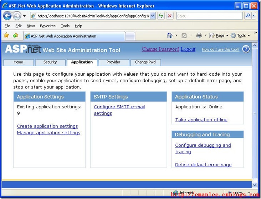Screen dimensions: 261x199
Task: Click Manage application settings link
Action: point(48,133)
